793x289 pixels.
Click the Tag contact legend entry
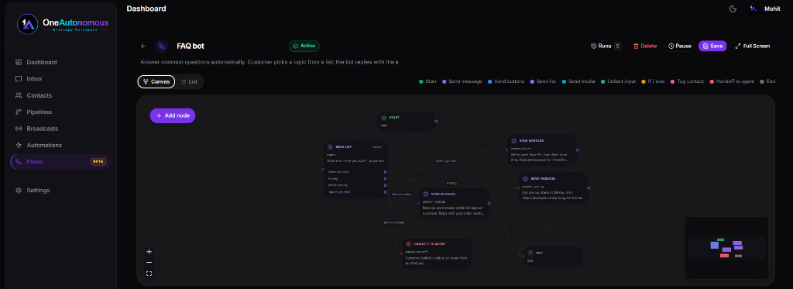[x=687, y=81]
